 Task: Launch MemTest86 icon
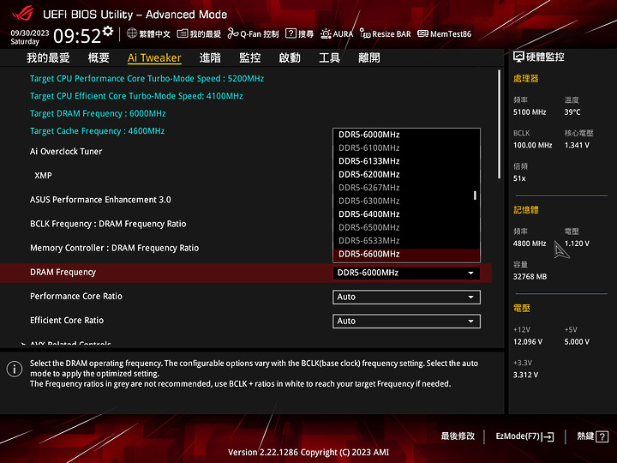pos(422,33)
